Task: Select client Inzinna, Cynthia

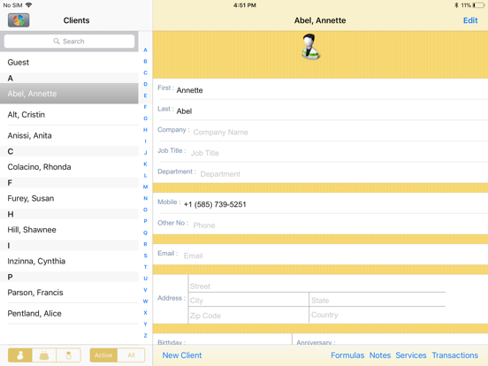Action: [x=69, y=261]
